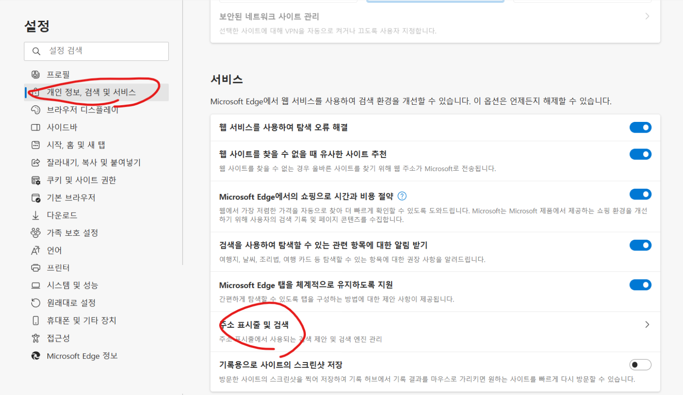Toggle 웹 서비스를 사용하여 탐색 오류 해결
Image resolution: width=683 pixels, height=395 pixels.
(641, 127)
